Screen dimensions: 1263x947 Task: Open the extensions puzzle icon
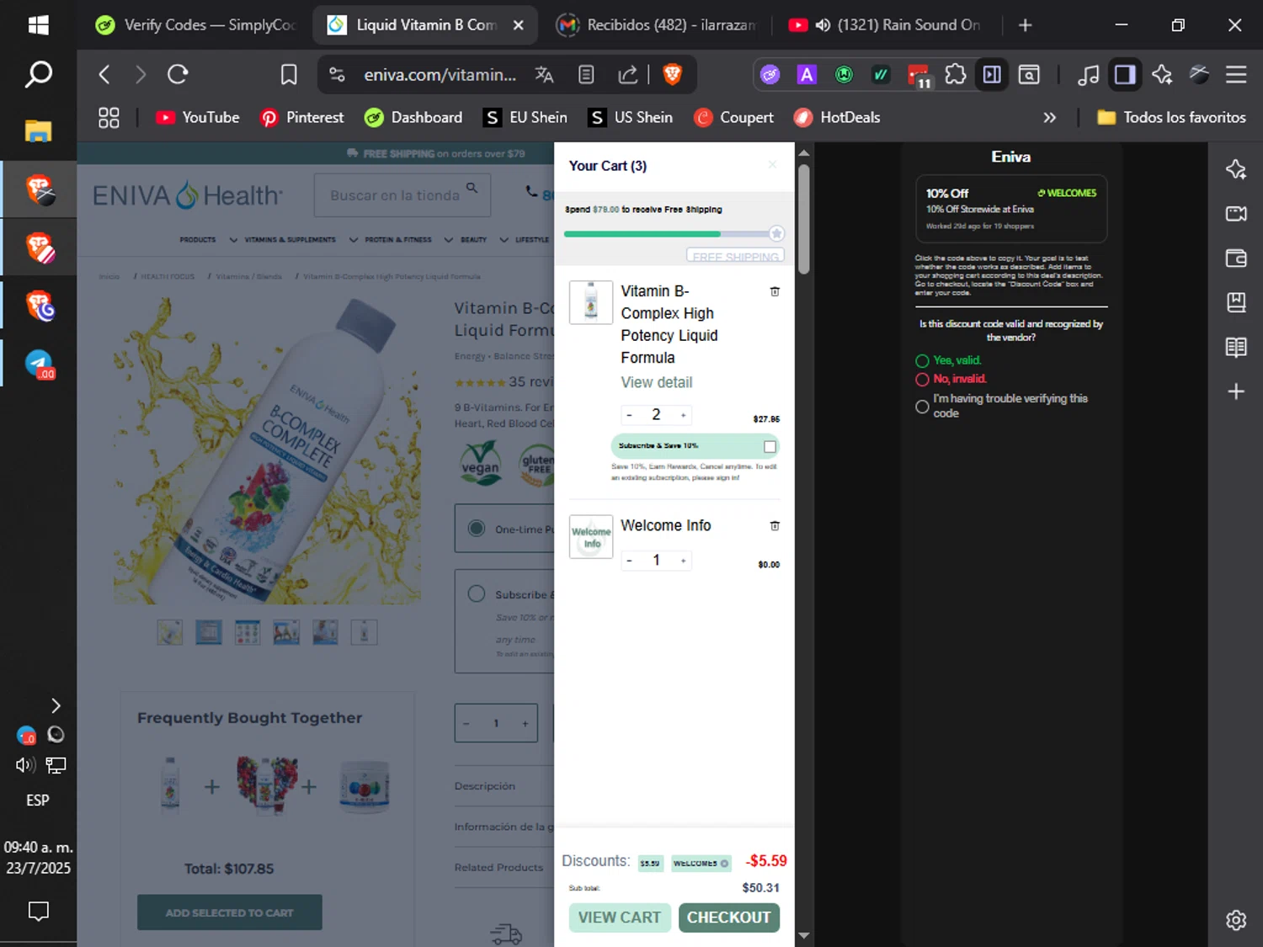[955, 74]
